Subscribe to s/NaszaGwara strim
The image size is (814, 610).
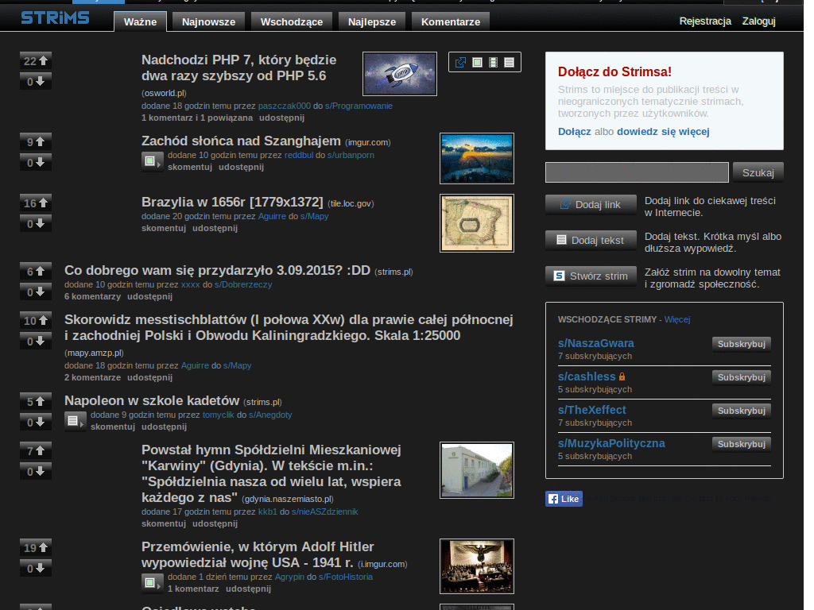742,344
